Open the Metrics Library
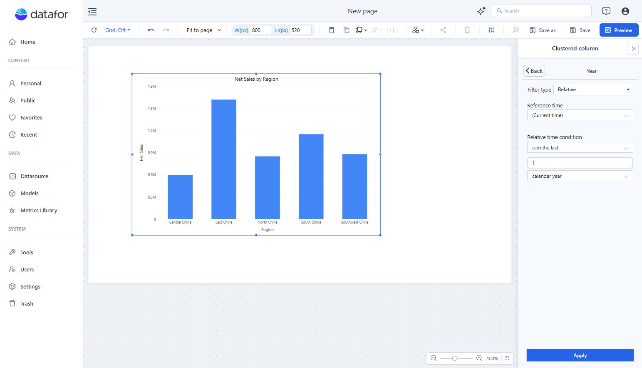Image resolution: width=642 pixels, height=368 pixels. [33, 210]
